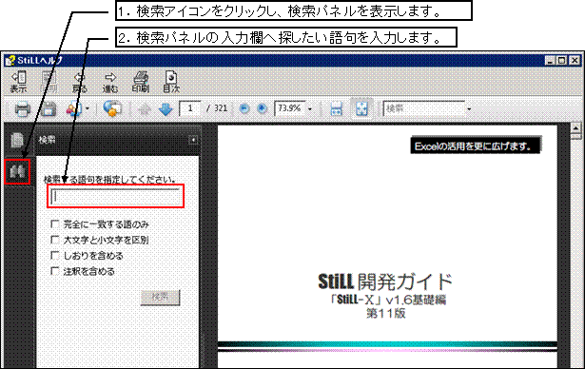Screen dimensions: 585x369
Task: Open the pages thumbnail panel icon
Action: pos(17,141)
